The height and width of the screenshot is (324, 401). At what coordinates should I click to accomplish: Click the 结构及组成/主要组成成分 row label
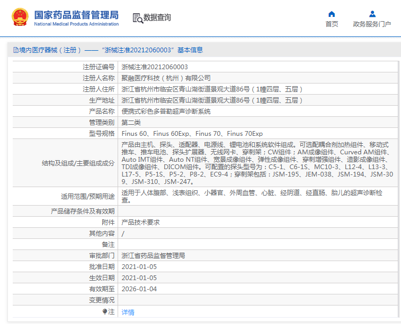(x=78, y=163)
